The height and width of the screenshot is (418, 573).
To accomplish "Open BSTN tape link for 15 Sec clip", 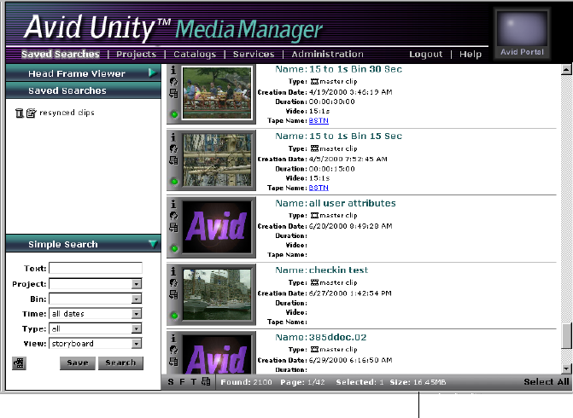I will pos(319,188).
